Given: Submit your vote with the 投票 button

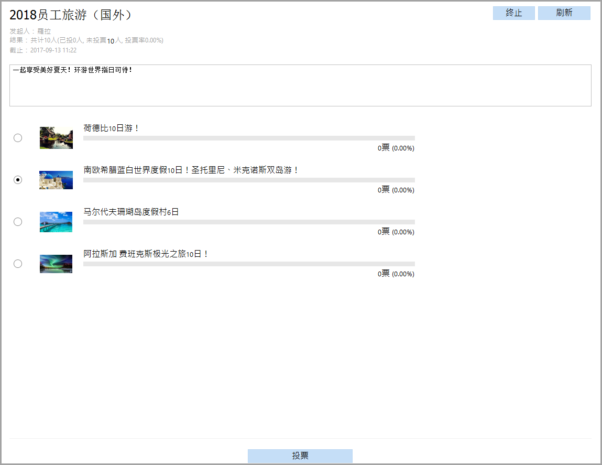Looking at the screenshot, I should (300, 456).
